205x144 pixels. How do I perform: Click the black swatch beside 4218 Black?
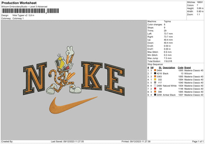(155, 73)
